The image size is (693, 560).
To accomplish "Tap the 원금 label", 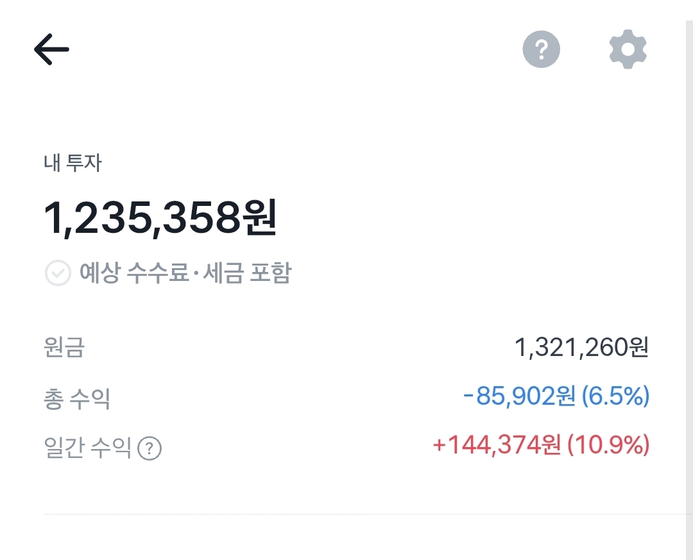I will pos(64,348).
